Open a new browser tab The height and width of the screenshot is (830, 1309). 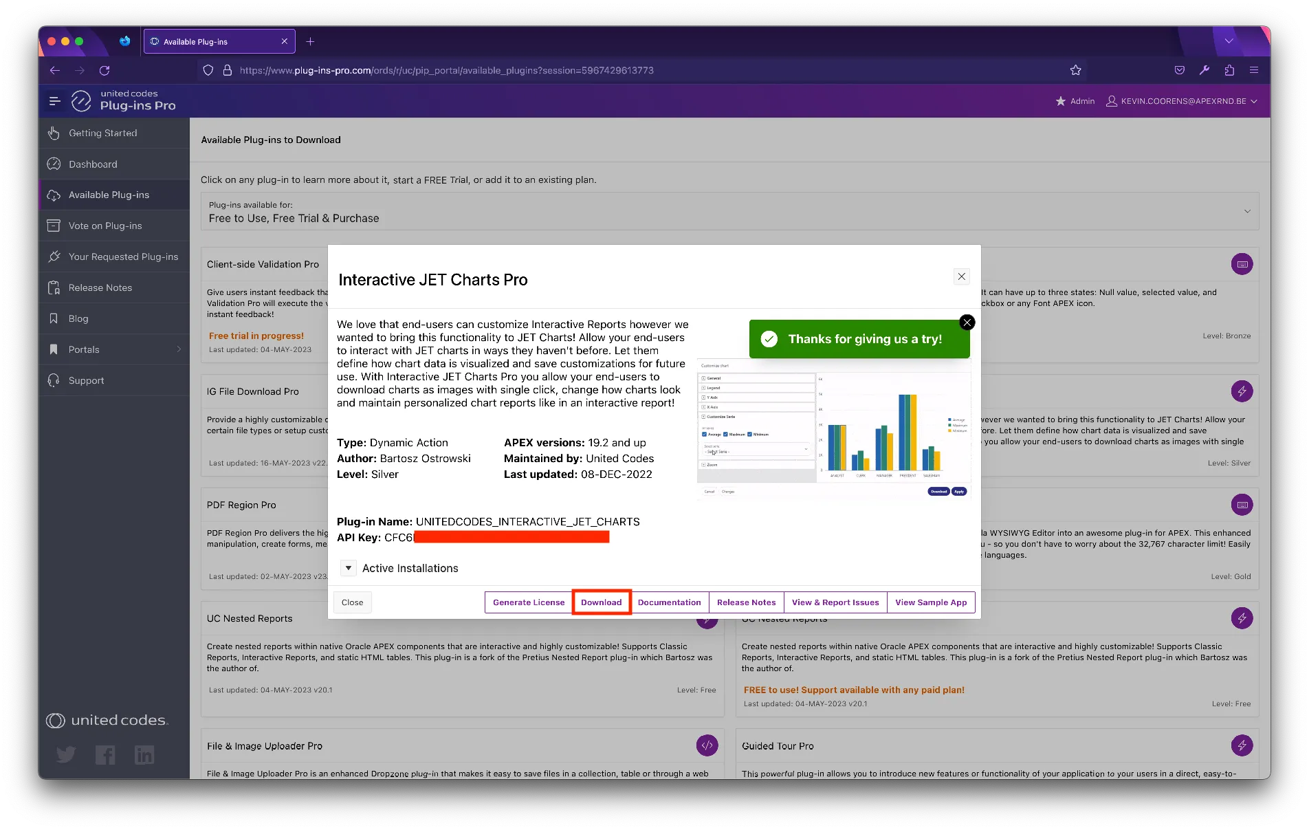click(310, 41)
